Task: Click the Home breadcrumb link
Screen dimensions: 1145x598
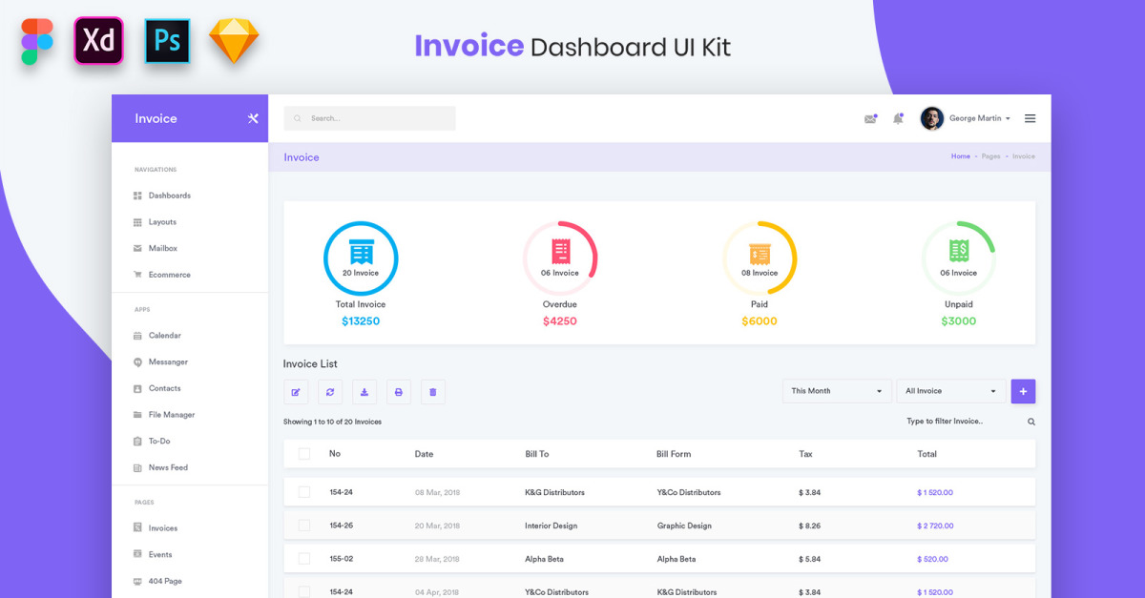Action: pos(960,156)
